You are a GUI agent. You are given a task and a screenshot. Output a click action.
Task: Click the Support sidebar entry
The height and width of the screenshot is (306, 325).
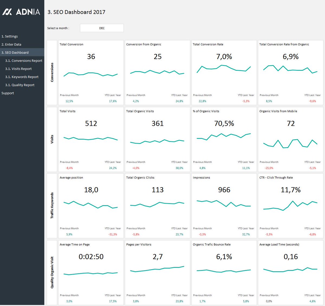coord(8,93)
